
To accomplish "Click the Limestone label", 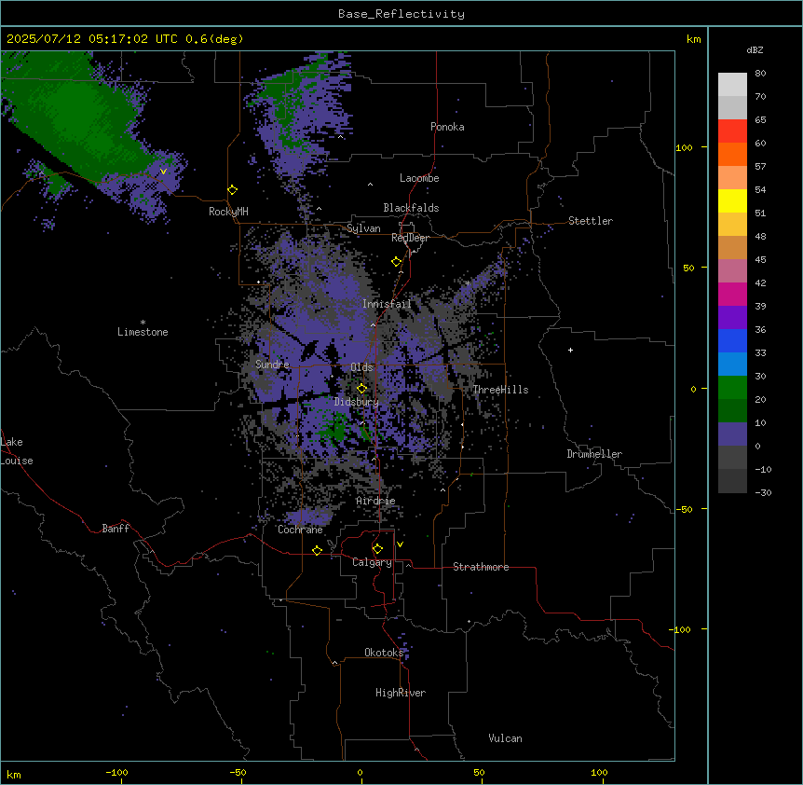I will click(x=143, y=332).
